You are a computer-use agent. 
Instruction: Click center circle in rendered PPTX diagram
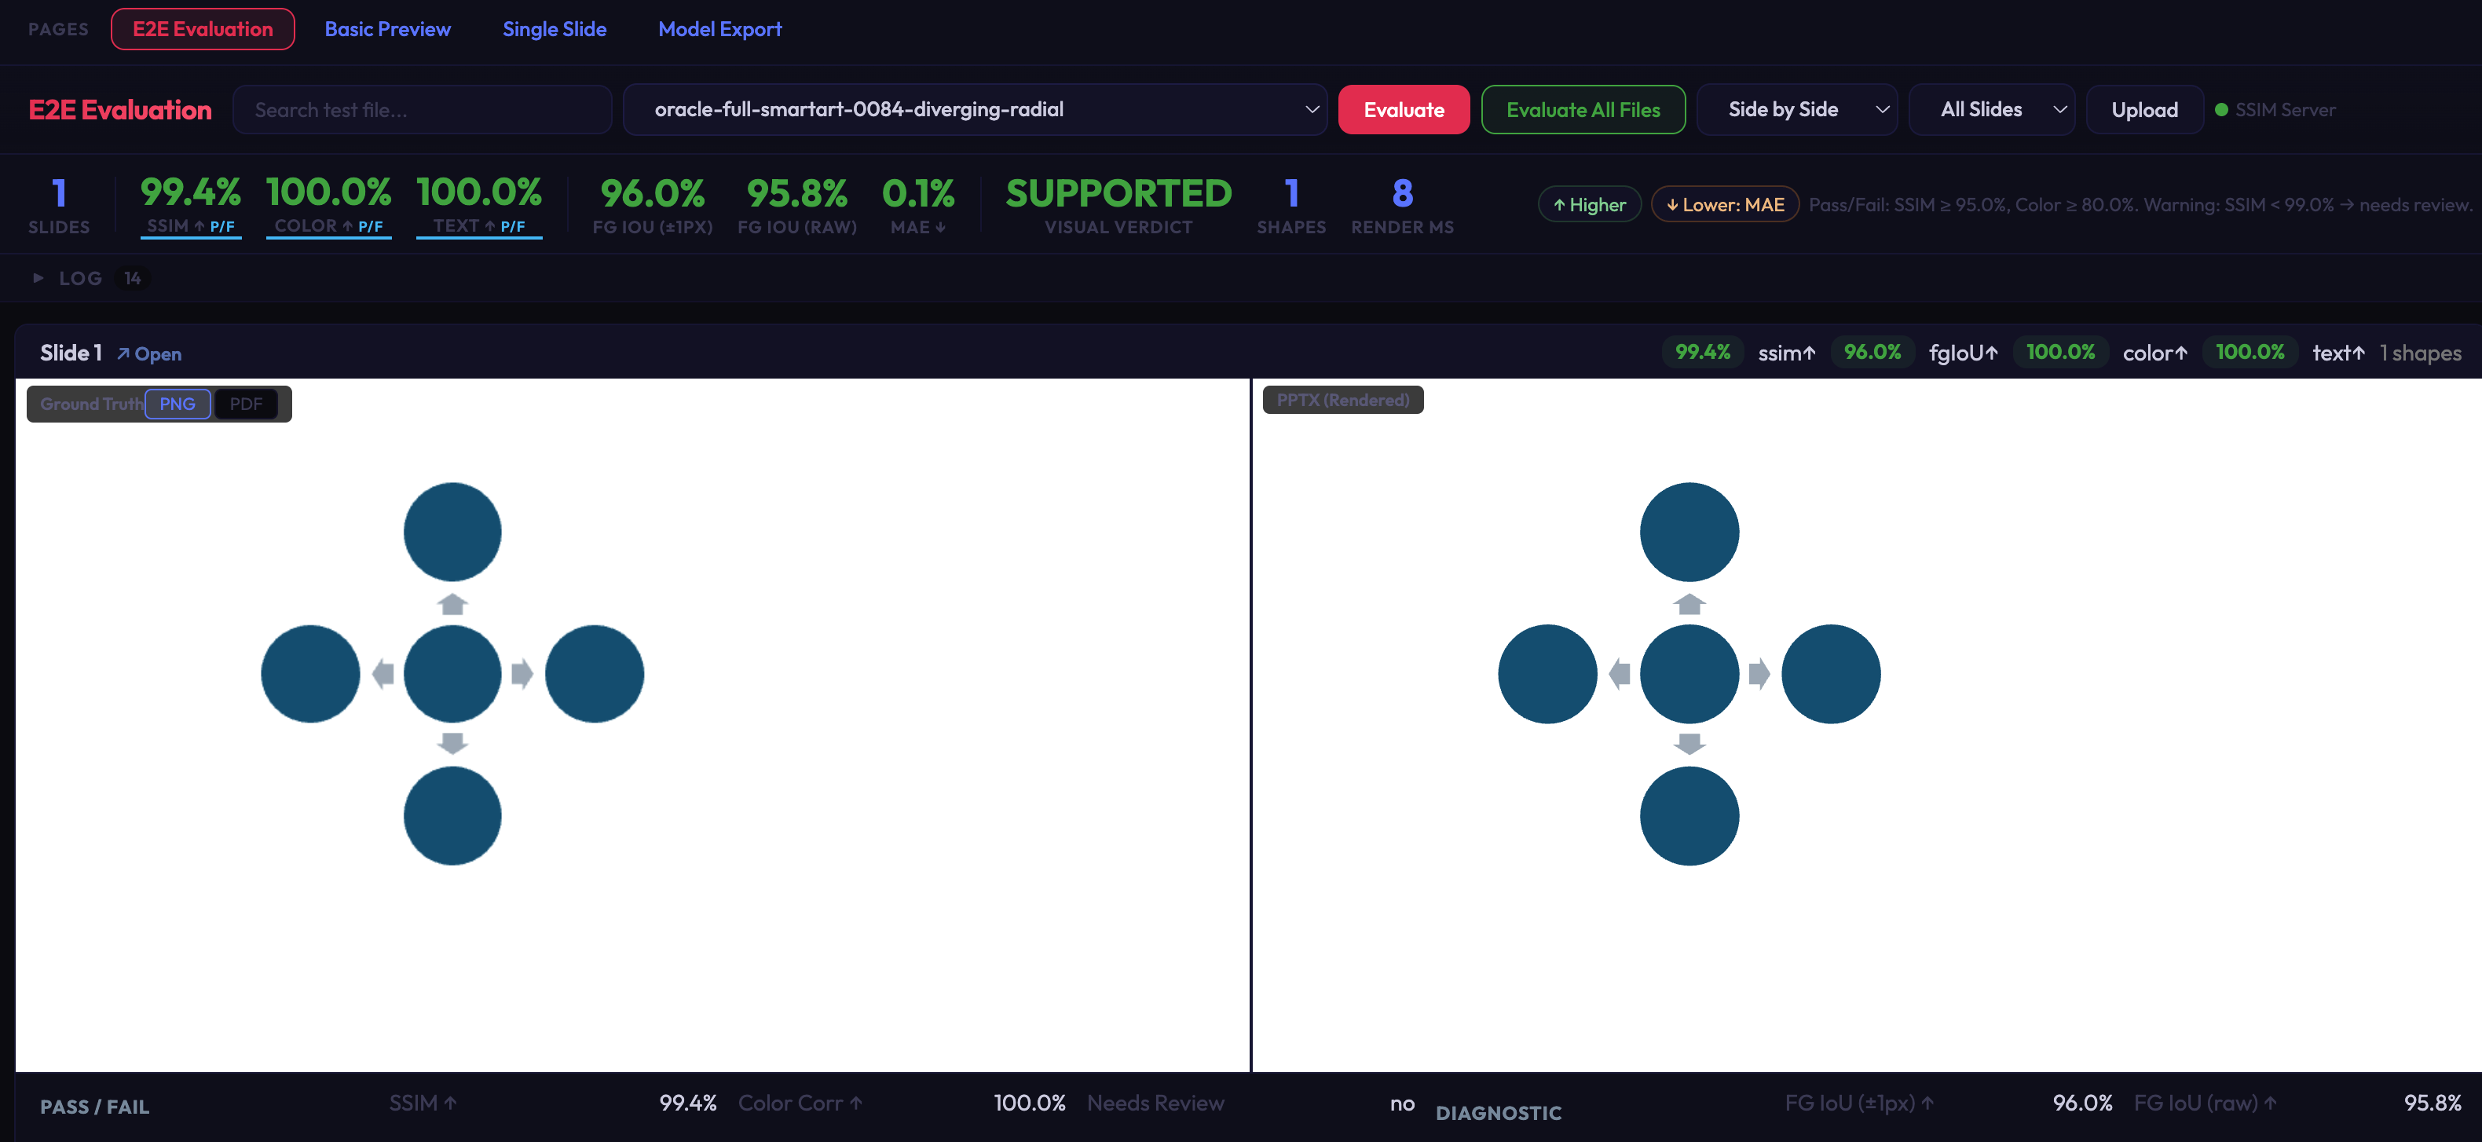[1689, 674]
